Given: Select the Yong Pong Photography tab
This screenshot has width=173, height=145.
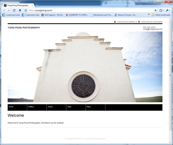Looking at the screenshot, I should 18,5.
